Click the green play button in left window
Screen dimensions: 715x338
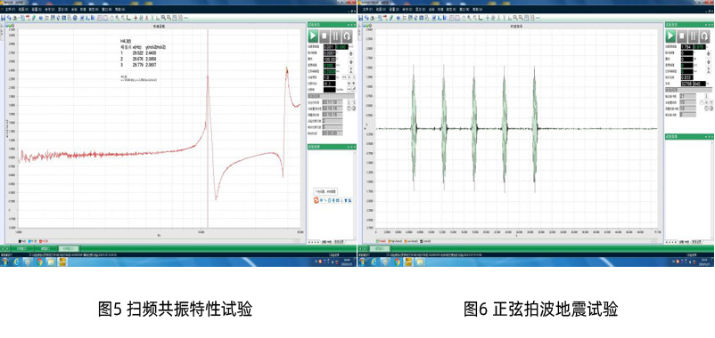pyautogui.click(x=313, y=36)
